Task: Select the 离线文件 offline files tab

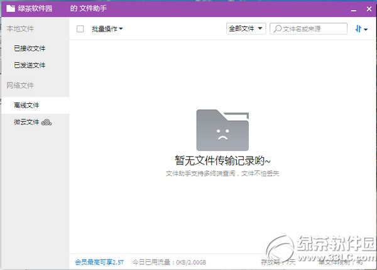Action: [35, 105]
